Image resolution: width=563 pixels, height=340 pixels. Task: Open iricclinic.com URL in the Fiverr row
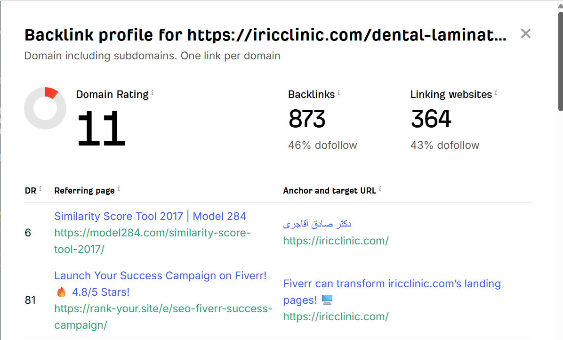(x=336, y=316)
